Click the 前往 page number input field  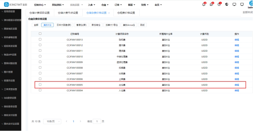[97, 121]
